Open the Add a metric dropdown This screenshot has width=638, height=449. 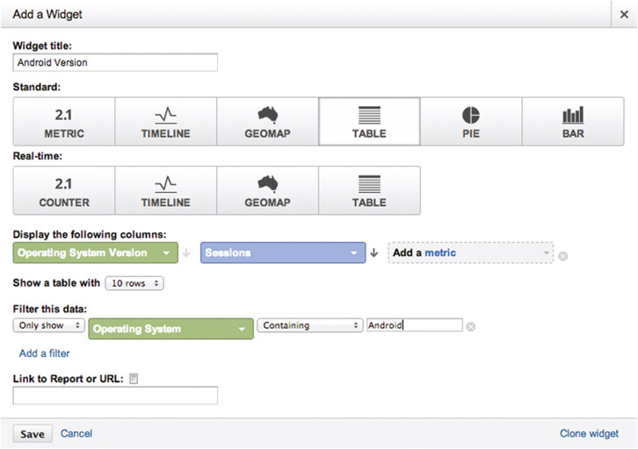tap(470, 253)
